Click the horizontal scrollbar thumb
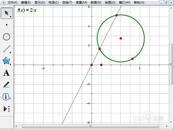174x130 pixels. pos(90,126)
